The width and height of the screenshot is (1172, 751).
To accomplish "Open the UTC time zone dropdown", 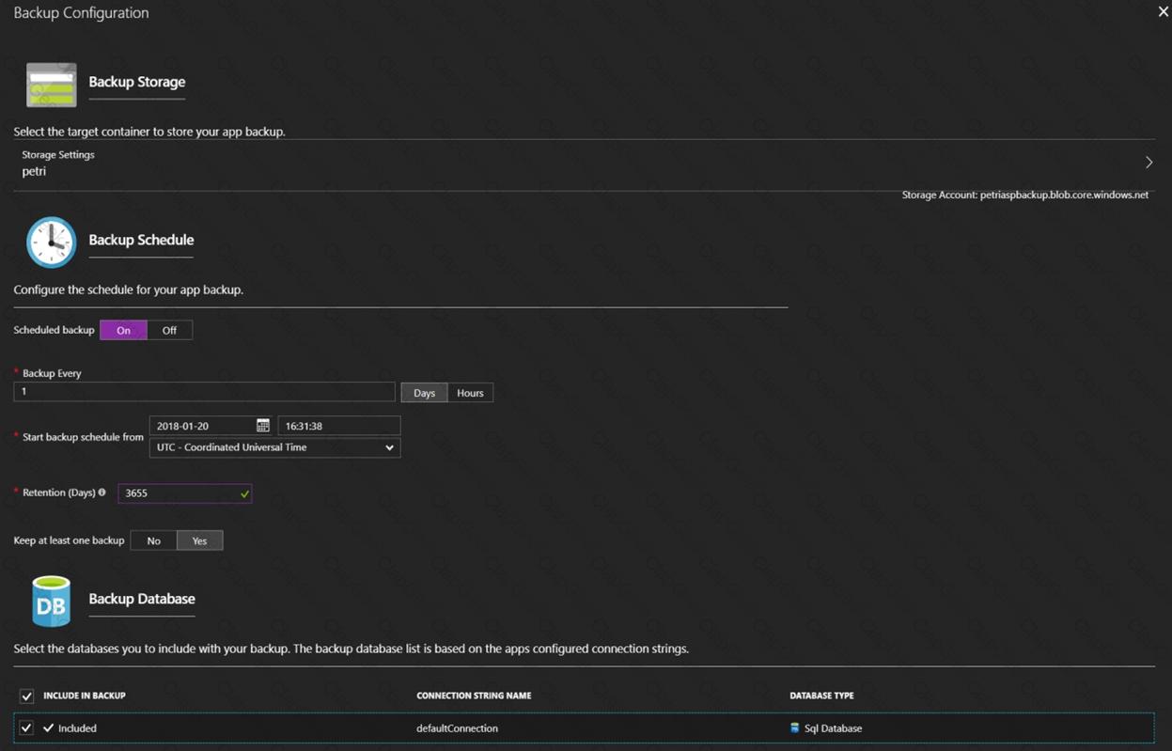I will [274, 448].
